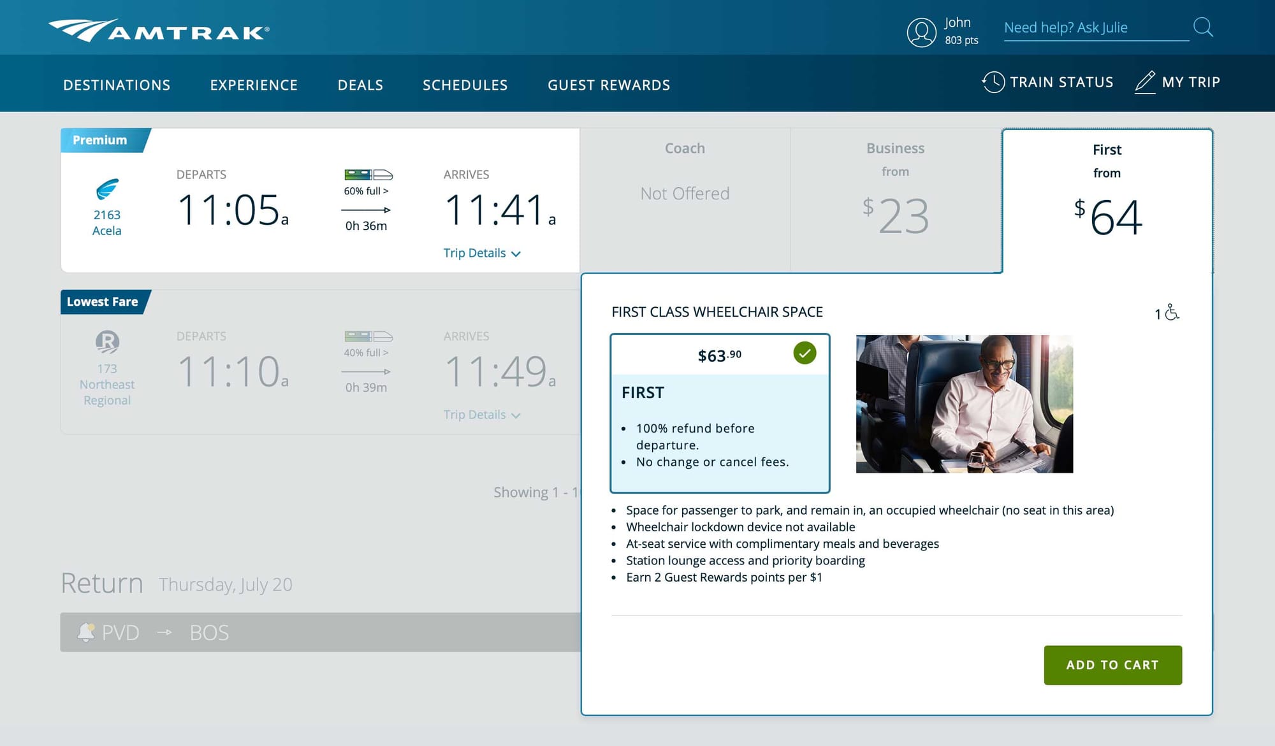This screenshot has width=1275, height=746.
Task: Select the $63.90 First fare option
Action: pos(719,413)
